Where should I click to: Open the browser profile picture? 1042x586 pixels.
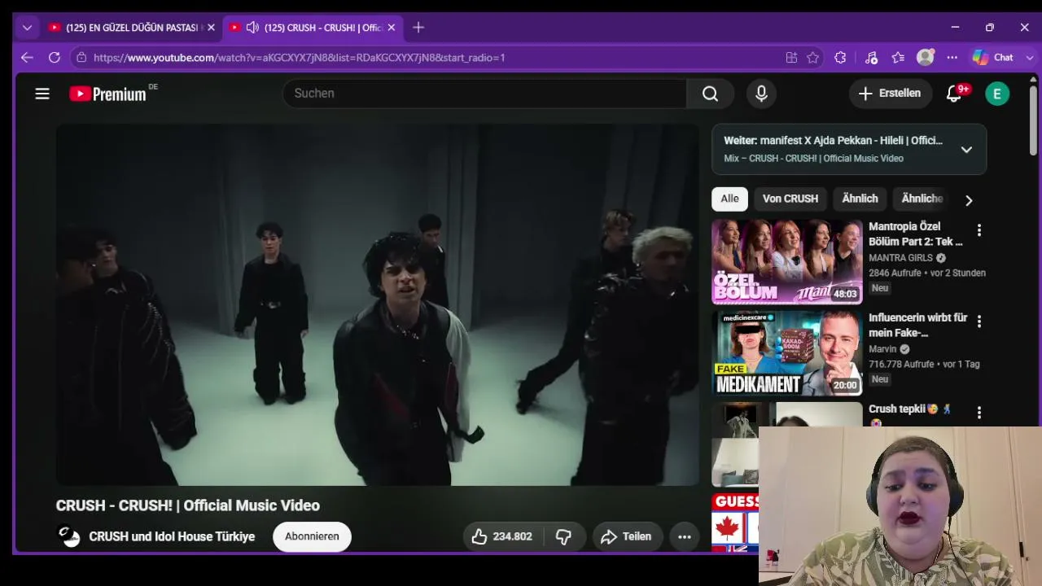click(926, 58)
